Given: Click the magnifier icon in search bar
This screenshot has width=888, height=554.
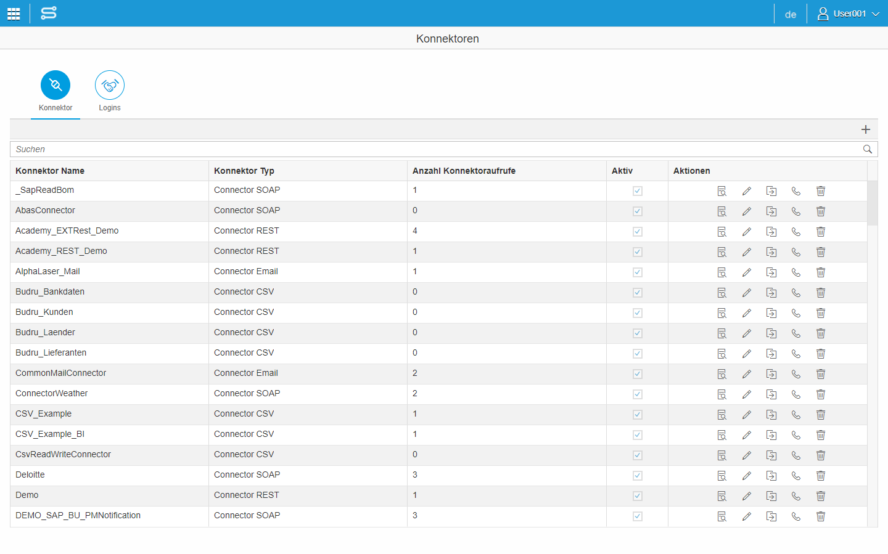Looking at the screenshot, I should (867, 149).
